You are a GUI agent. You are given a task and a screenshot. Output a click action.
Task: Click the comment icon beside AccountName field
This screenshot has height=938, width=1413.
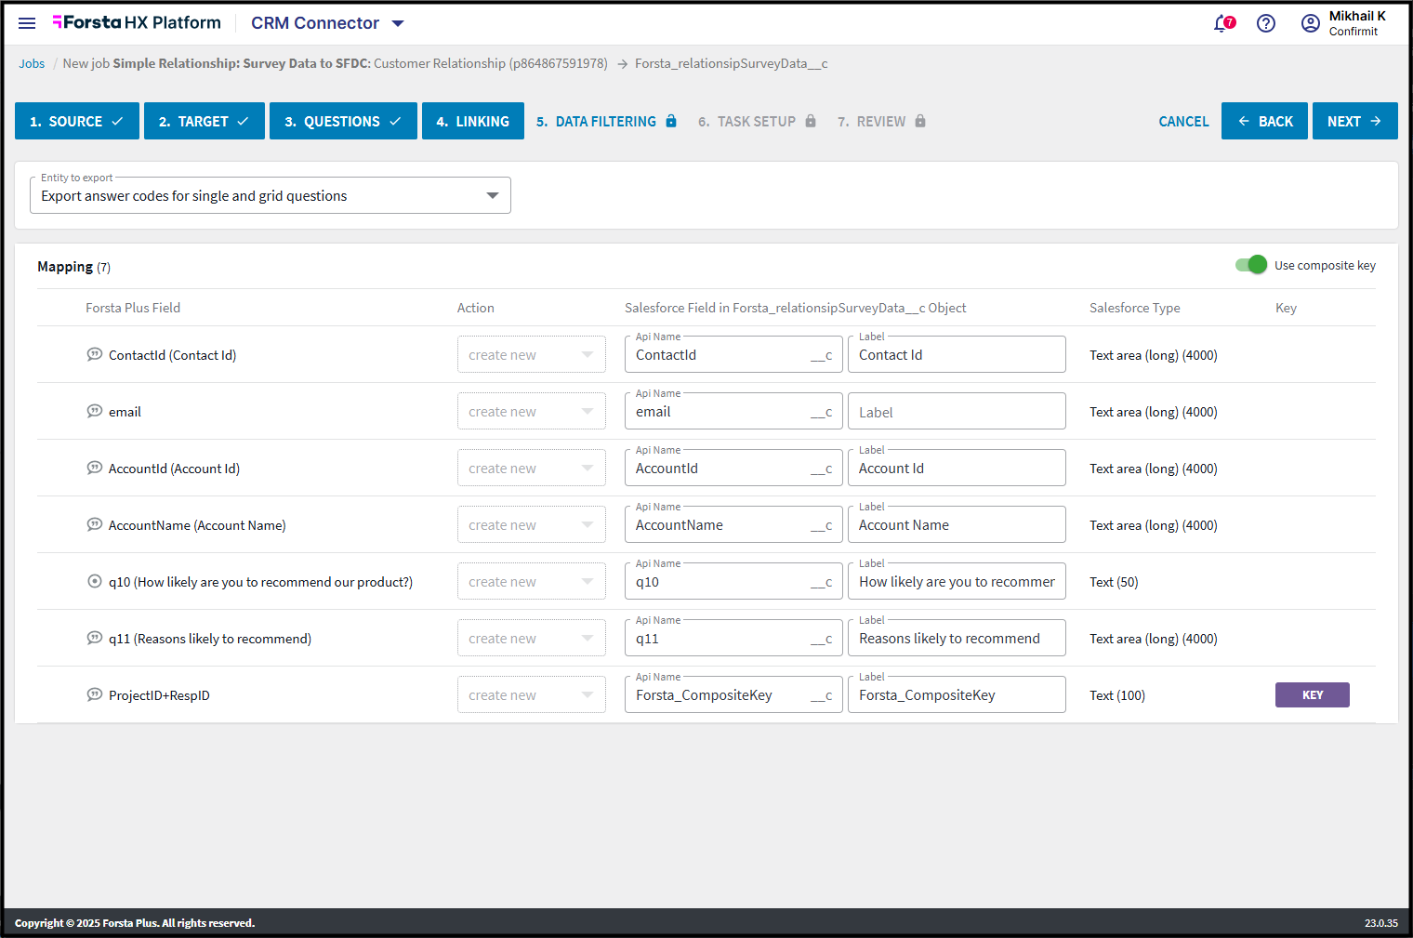95,524
